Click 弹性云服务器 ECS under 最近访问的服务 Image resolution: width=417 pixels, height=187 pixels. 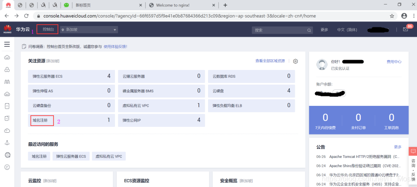coord(71,157)
